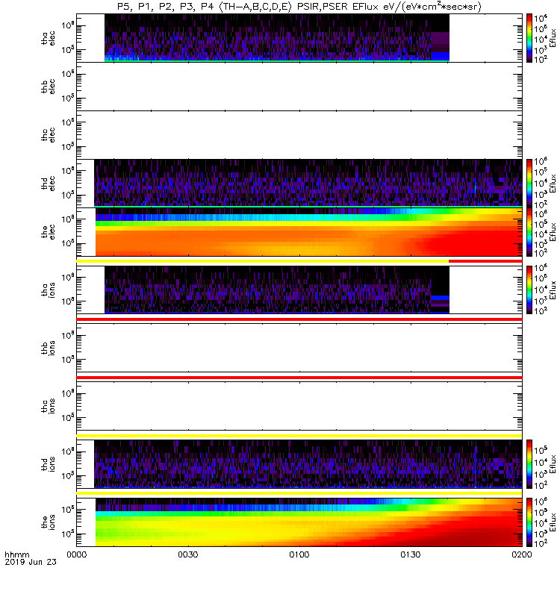560x597 pixels.
Task: Select the 'tha ions' axis label
Action: click(x=49, y=290)
